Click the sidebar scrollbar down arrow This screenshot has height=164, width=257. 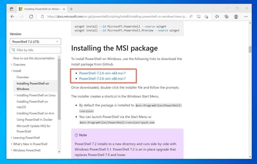tap(59, 152)
